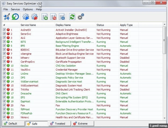This screenshot has width=168, height=128.
Task: Click red status dot of VaultSvc row
Action: pyautogui.click(x=8, y=69)
